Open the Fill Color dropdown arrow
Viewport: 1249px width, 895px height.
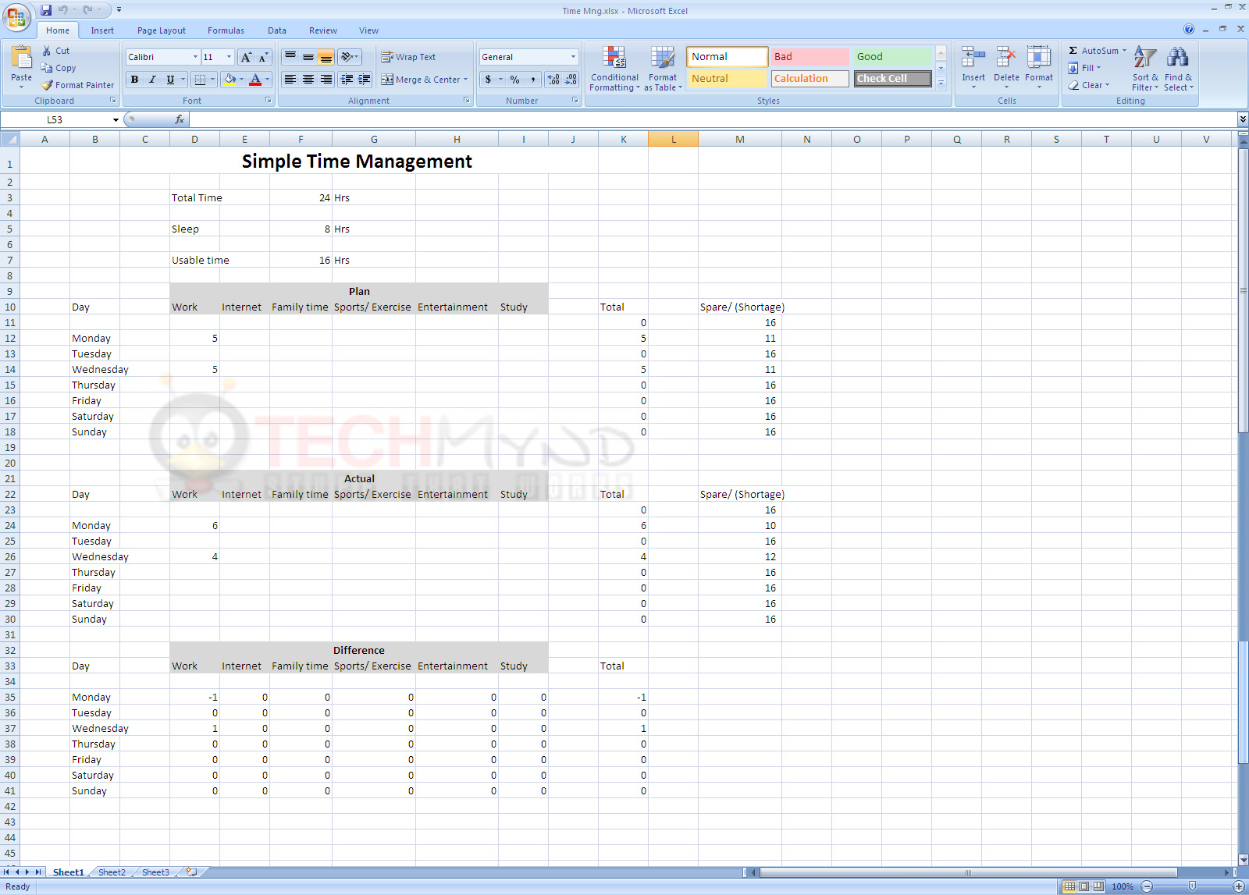tap(241, 79)
